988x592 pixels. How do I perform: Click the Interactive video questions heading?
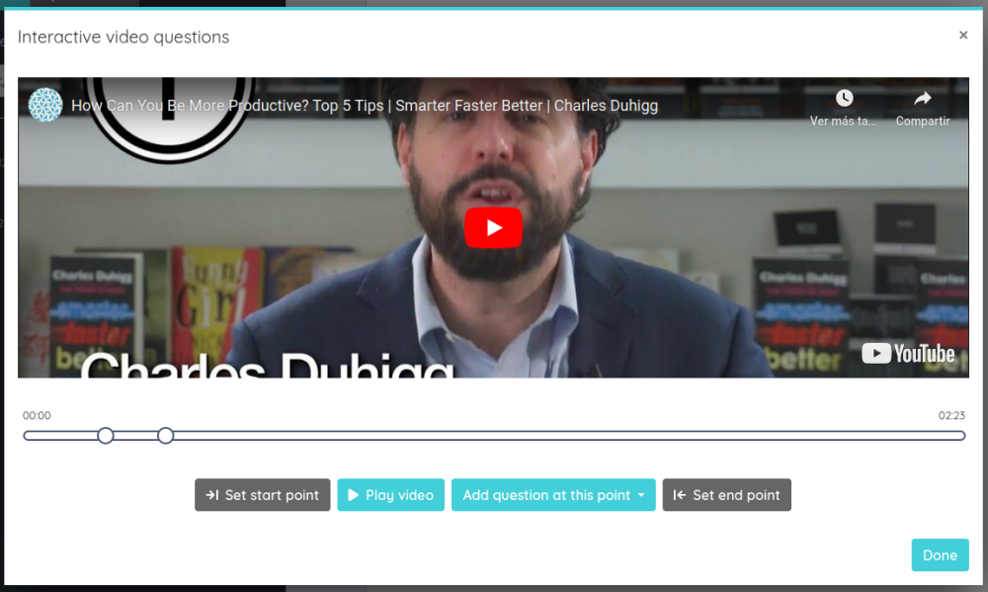123,38
